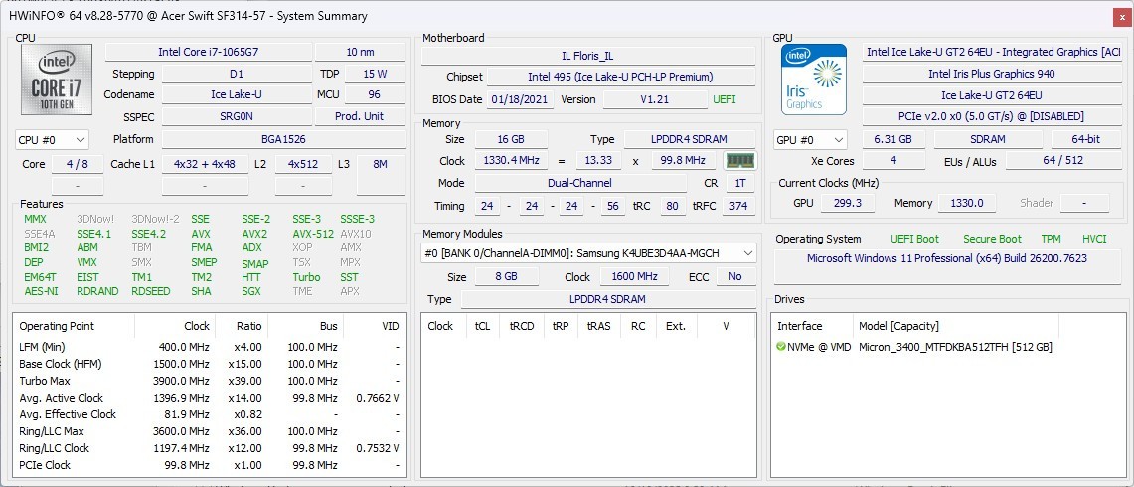The image size is (1134, 487).
Task: Select the Micron_3400 512 GB drive row
Action: 947,347
